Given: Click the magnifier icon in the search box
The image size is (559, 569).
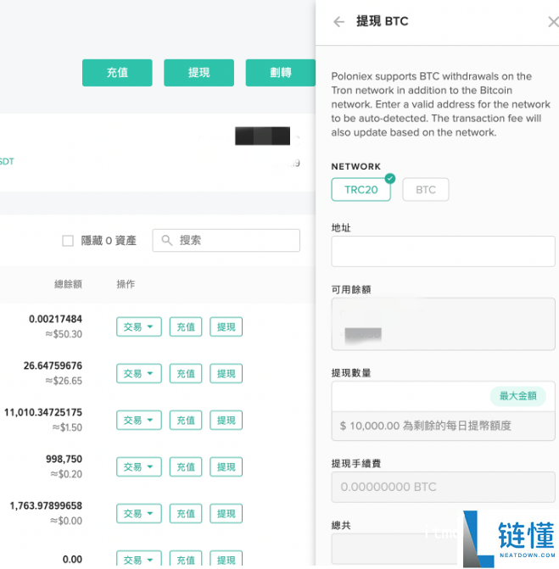Looking at the screenshot, I should [166, 240].
